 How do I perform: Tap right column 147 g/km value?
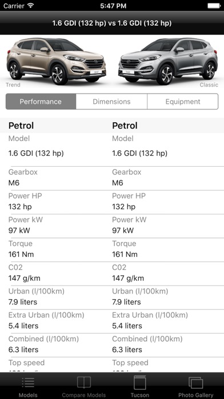coord(128,278)
